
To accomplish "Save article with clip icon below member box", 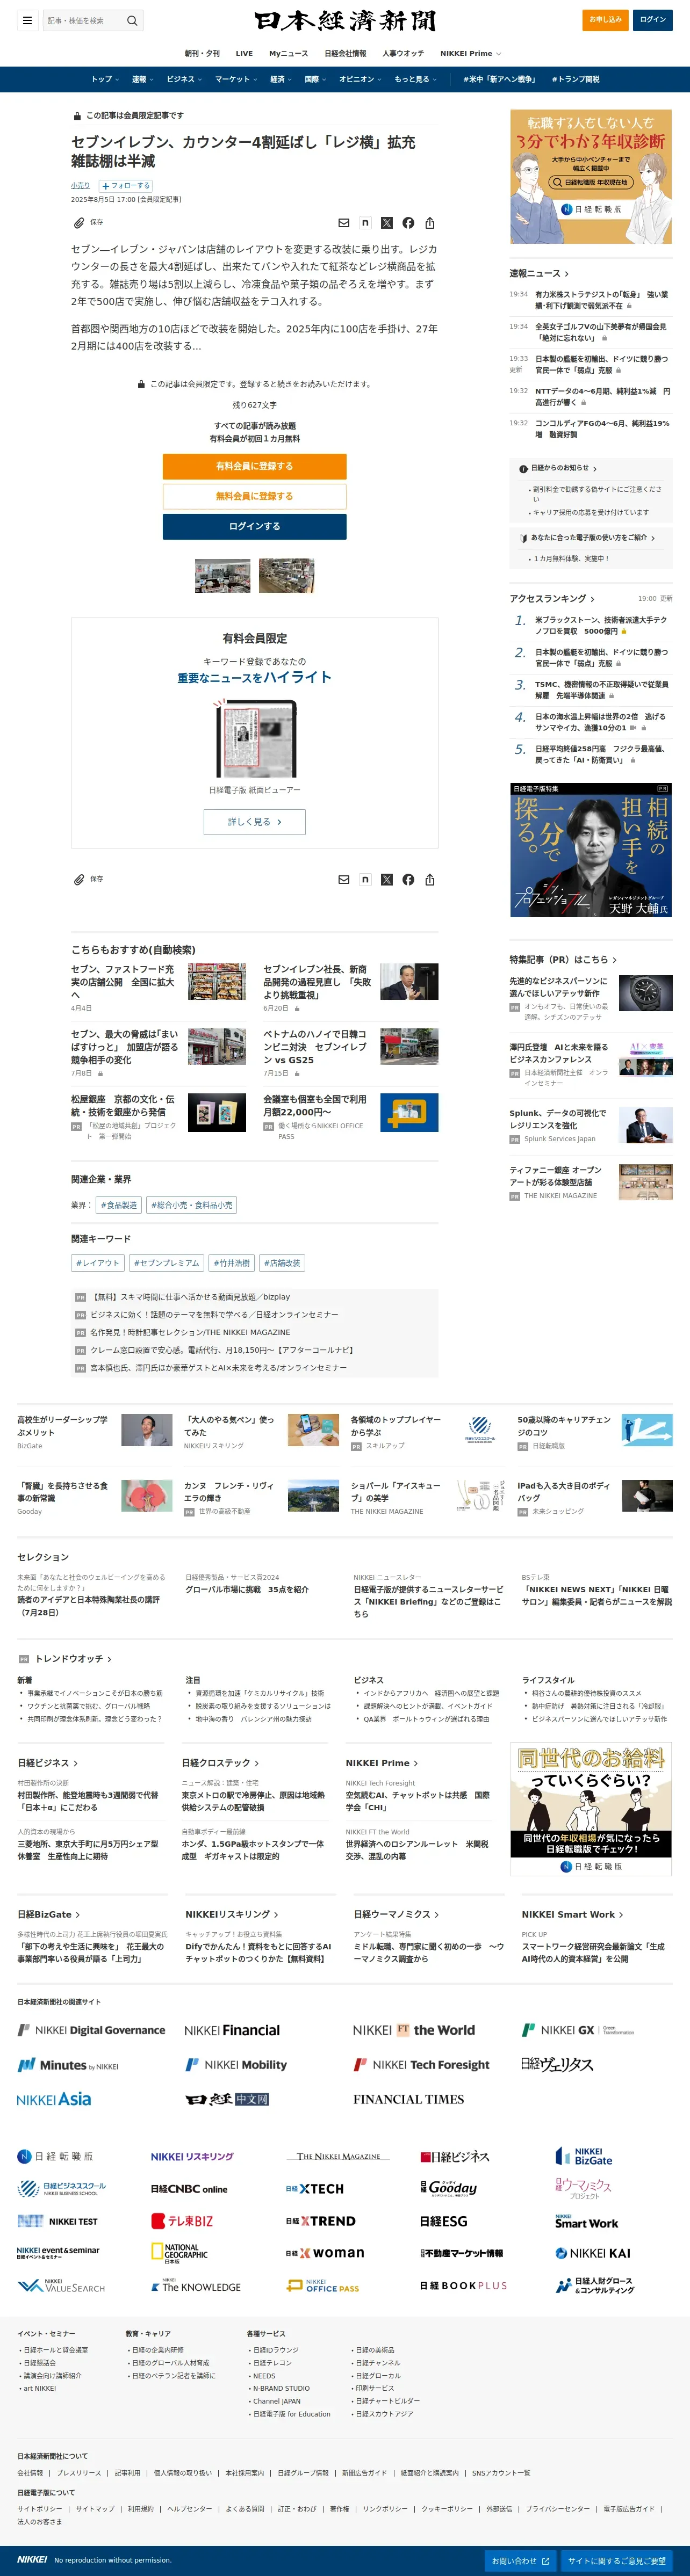I will pos(79,880).
